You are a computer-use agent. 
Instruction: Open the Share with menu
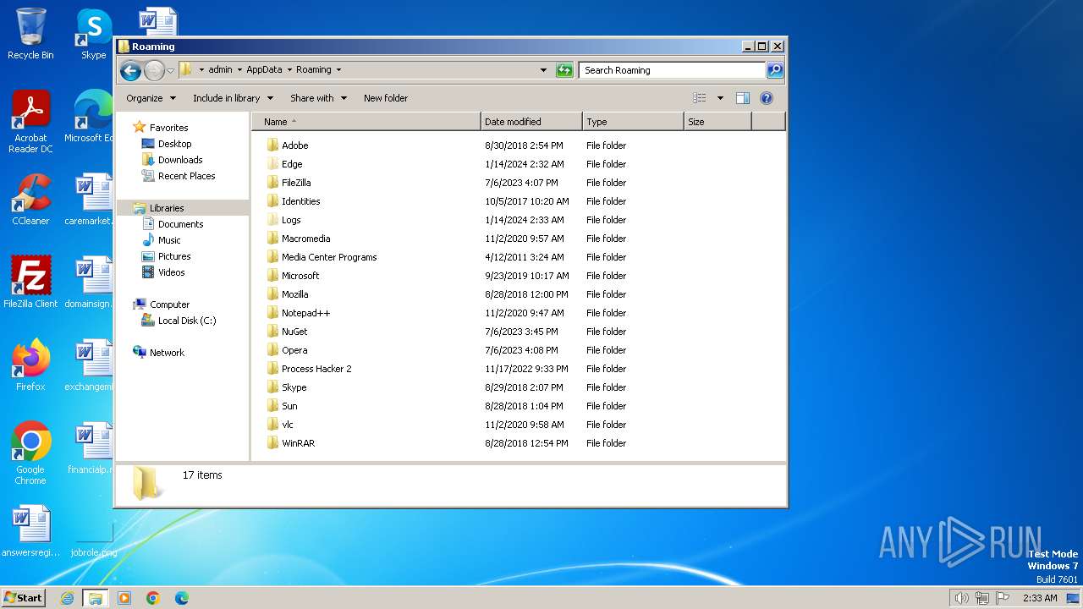click(x=318, y=98)
